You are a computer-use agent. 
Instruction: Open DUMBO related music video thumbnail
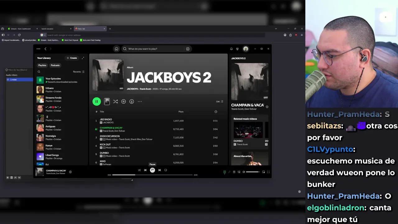(x=248, y=130)
